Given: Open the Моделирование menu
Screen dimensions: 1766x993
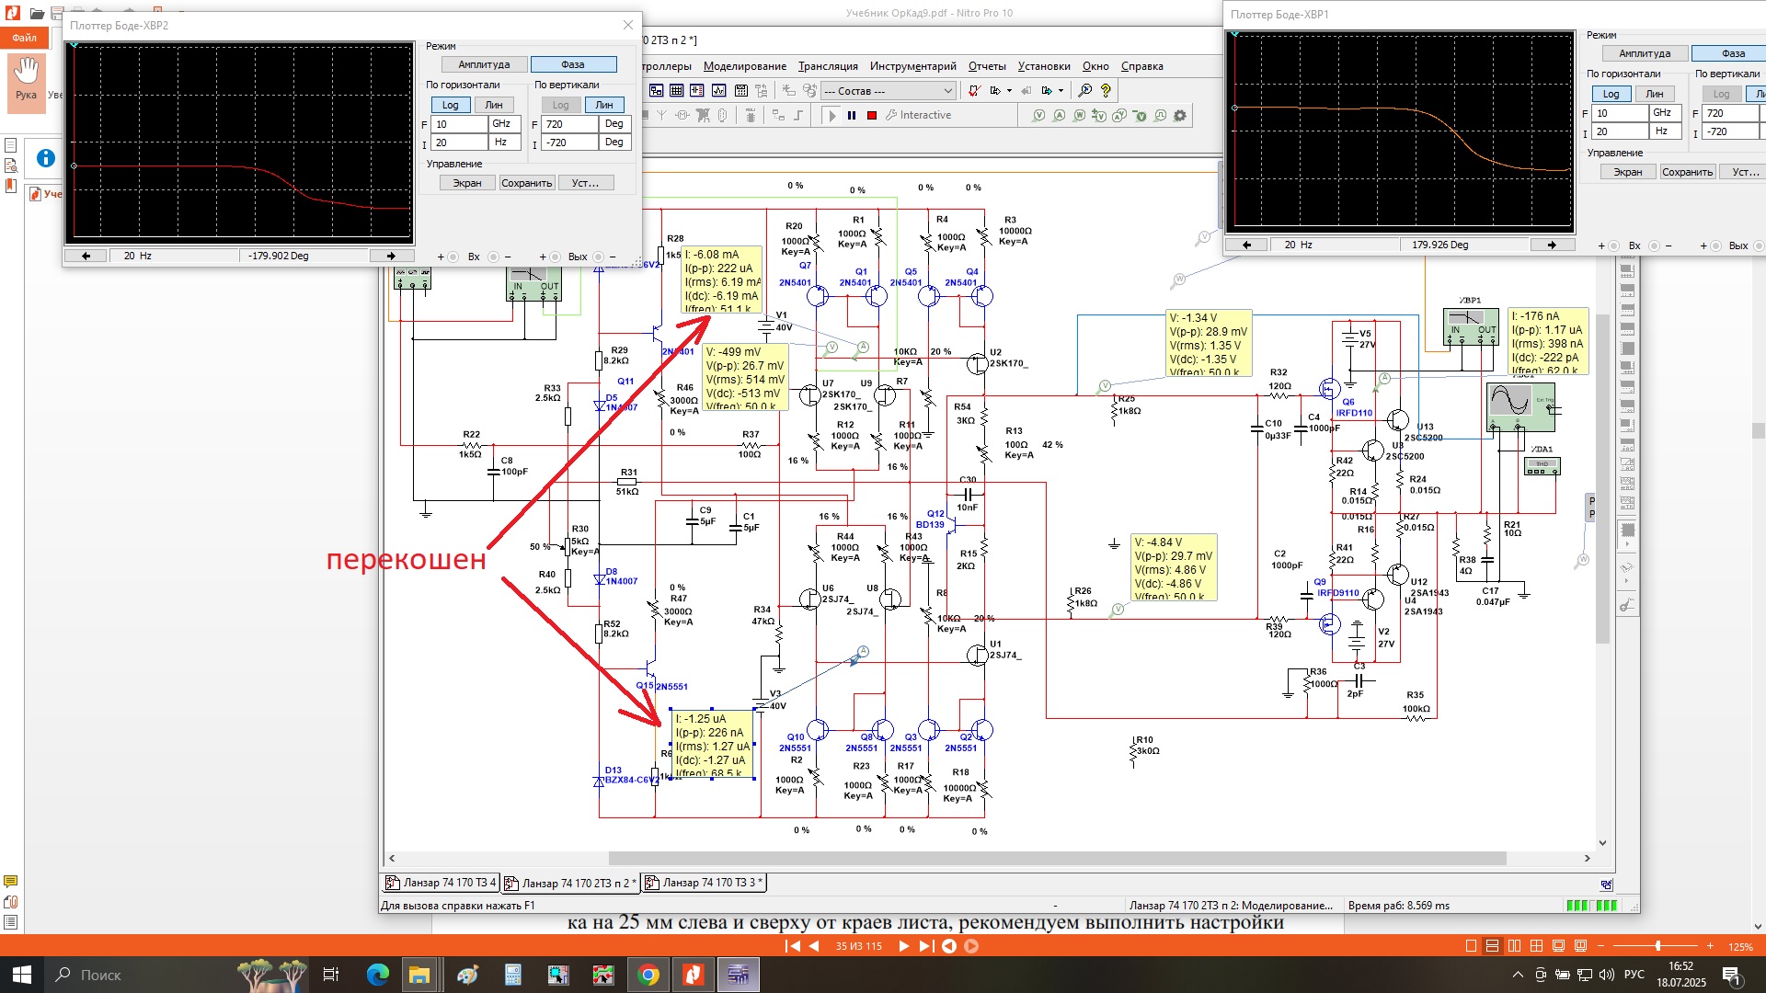Looking at the screenshot, I should pyautogui.click(x=744, y=66).
